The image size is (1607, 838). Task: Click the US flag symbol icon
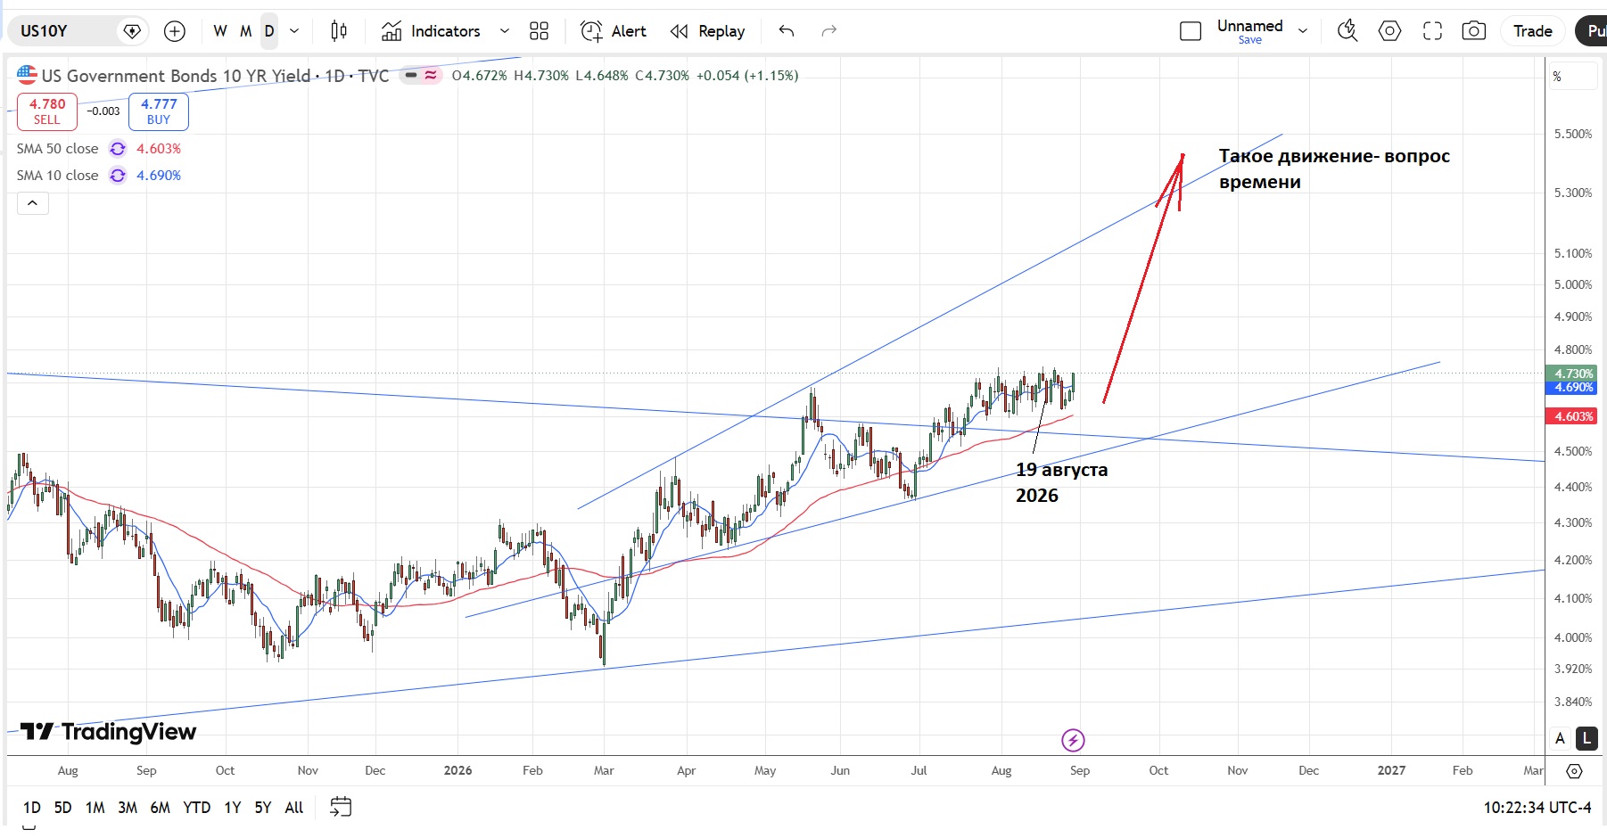point(27,75)
